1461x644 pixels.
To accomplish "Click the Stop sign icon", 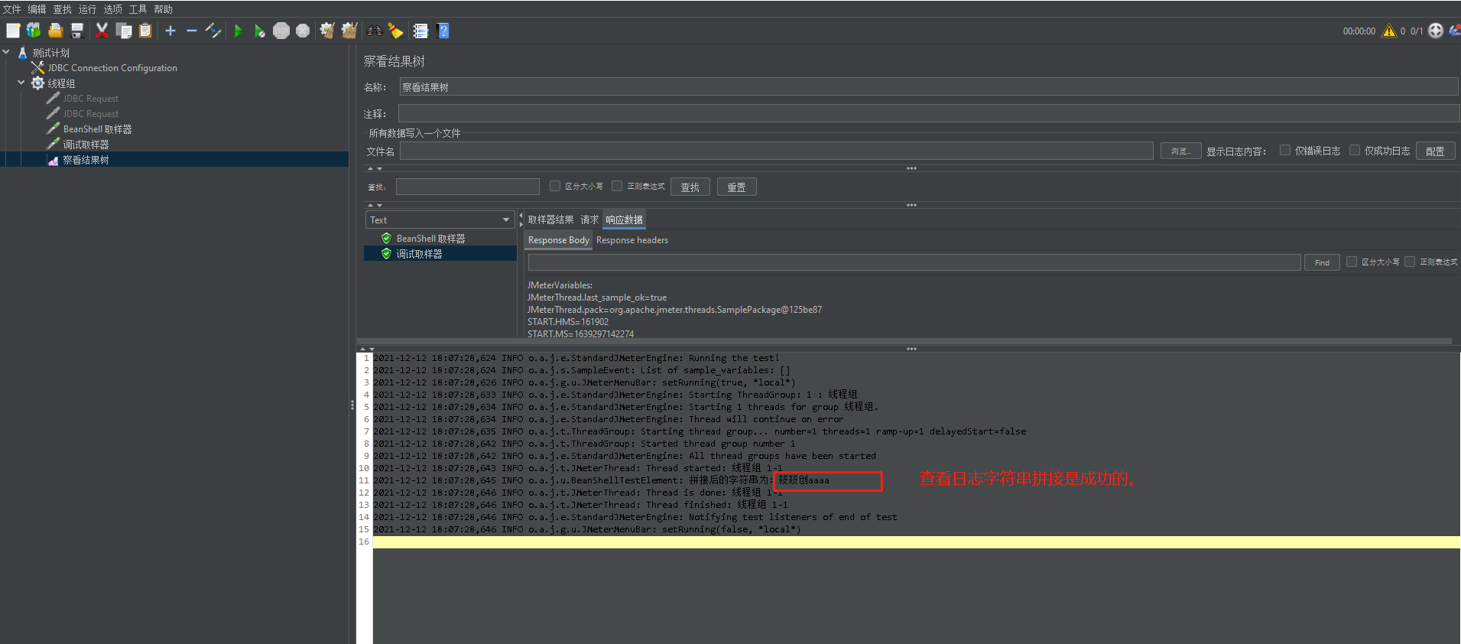I will pos(281,31).
